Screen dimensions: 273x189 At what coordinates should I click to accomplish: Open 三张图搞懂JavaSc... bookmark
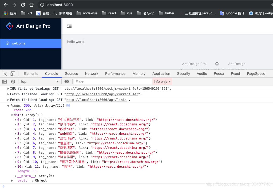[197, 13]
